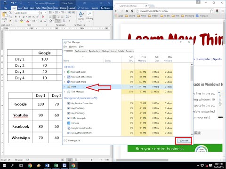This screenshot has width=226, height=169.
Task: Toggle Bold formatting in Word
Action: pyautogui.click(x=16, y=17)
